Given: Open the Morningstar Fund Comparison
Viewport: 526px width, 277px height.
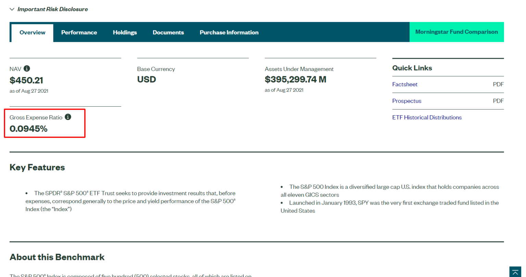Looking at the screenshot, I should tap(456, 31).
